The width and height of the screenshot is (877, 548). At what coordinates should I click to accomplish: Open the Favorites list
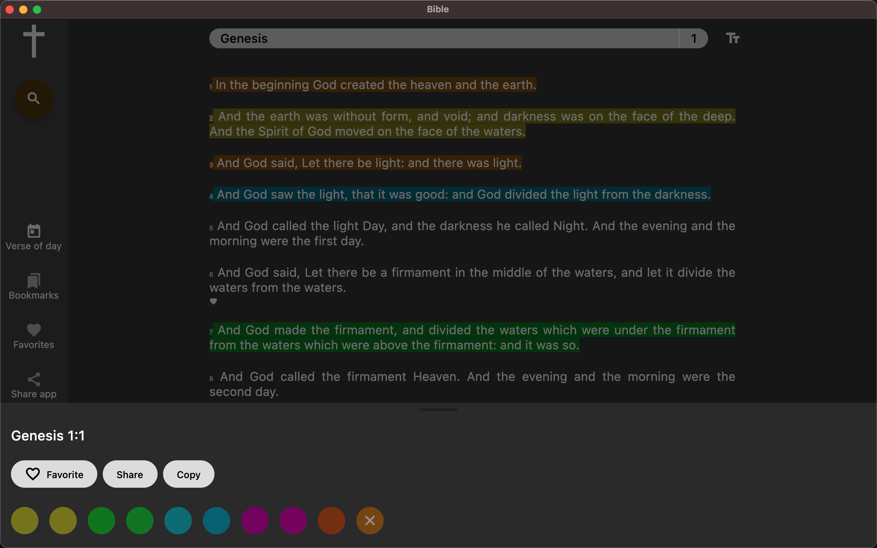point(33,335)
